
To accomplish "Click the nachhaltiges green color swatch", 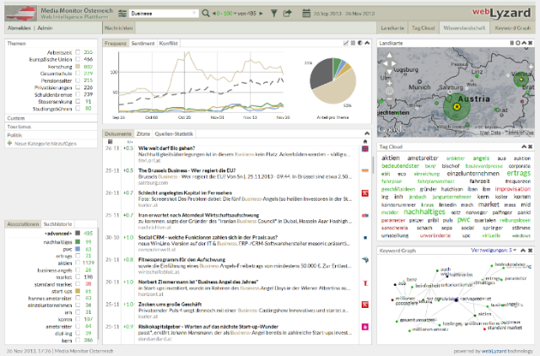I will point(78,242).
